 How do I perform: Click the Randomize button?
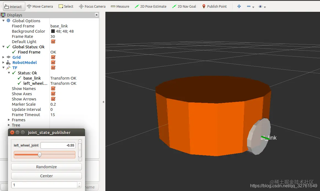(x=47, y=167)
